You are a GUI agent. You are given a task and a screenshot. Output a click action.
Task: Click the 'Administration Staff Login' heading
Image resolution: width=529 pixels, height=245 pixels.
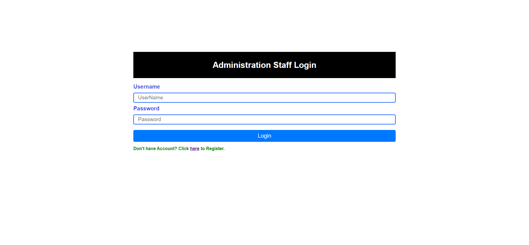click(264, 65)
